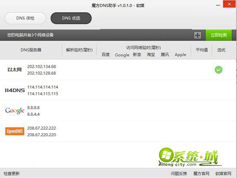The height and width of the screenshot is (178, 237).
Task: Click the 选优 column header
Action: 221,50
